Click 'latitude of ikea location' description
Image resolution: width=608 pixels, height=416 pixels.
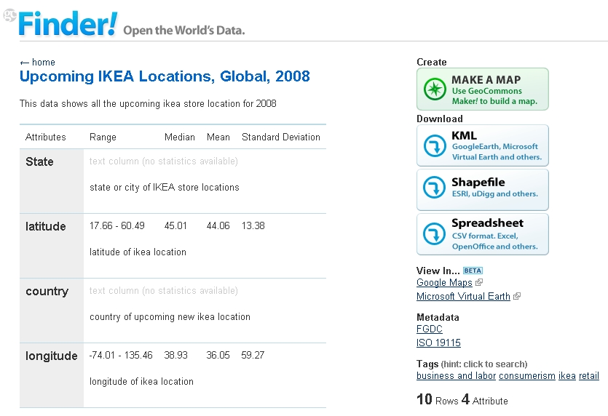click(x=138, y=252)
